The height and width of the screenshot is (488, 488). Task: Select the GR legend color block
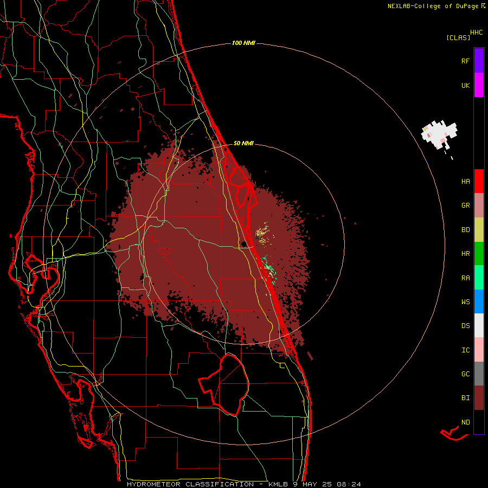479,206
